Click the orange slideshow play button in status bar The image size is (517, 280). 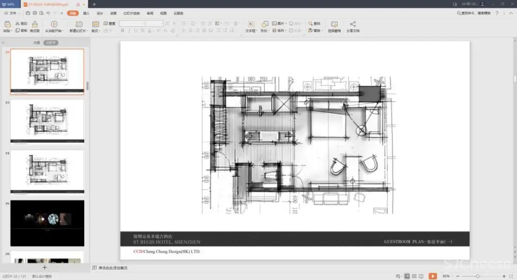(x=432, y=276)
